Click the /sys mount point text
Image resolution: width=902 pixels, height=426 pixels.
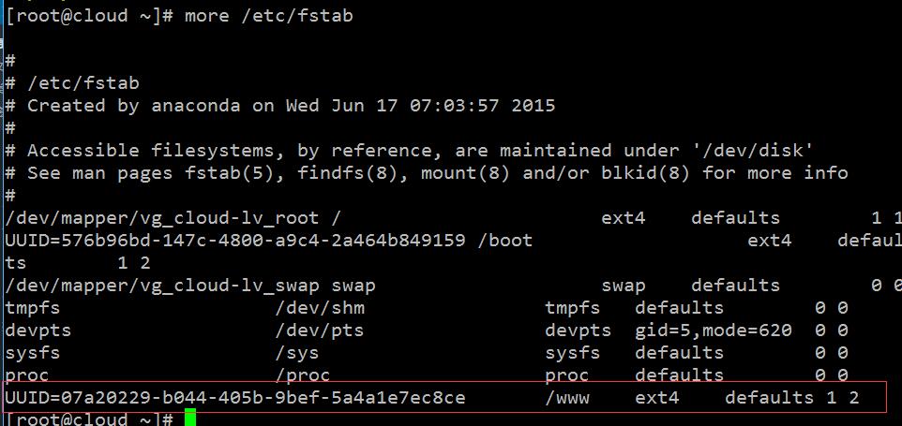297,353
